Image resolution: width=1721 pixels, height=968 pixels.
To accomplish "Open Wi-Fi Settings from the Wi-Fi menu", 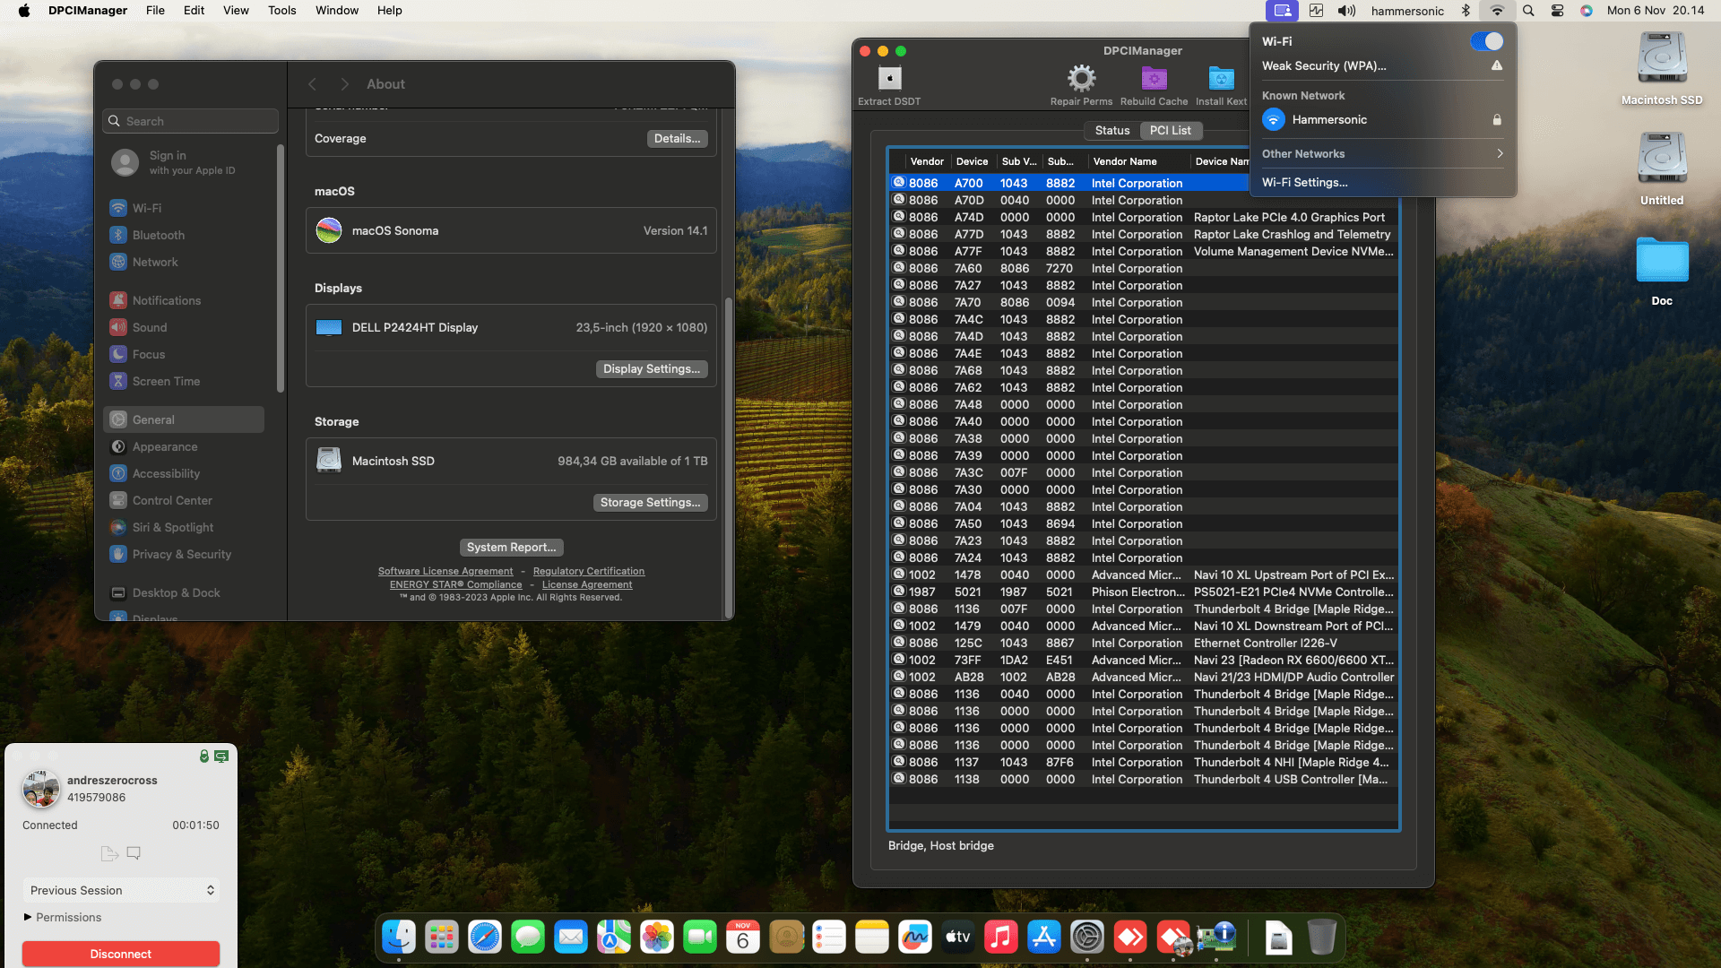I will (1305, 182).
